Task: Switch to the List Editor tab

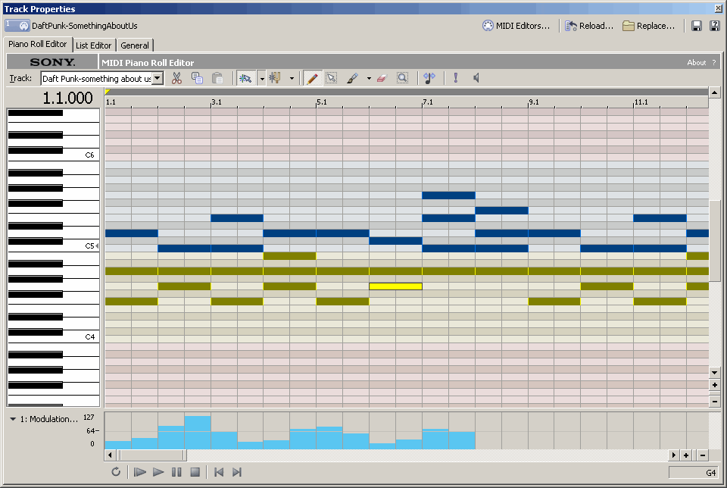Action: point(93,45)
